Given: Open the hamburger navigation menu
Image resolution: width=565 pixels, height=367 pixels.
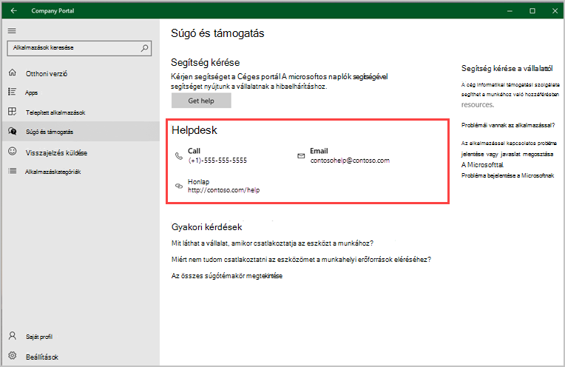Looking at the screenshot, I should tap(12, 30).
